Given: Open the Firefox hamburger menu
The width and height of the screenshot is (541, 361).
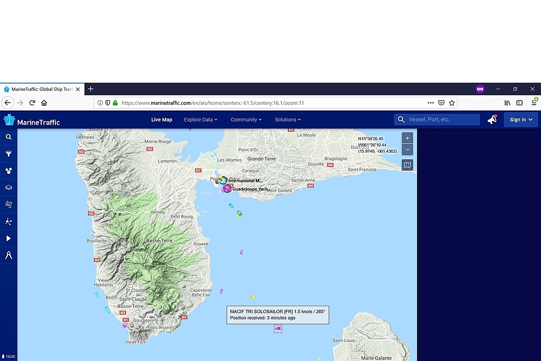Looking at the screenshot, I should (534, 102).
